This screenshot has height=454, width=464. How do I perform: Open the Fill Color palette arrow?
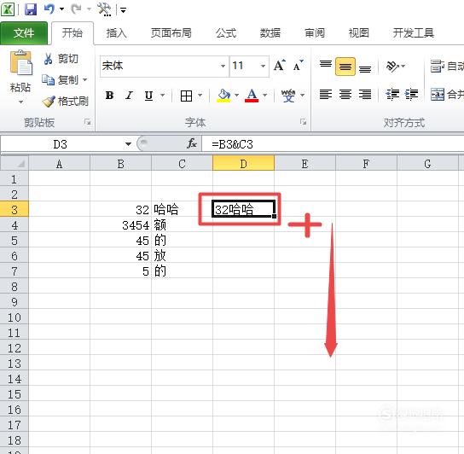(237, 96)
